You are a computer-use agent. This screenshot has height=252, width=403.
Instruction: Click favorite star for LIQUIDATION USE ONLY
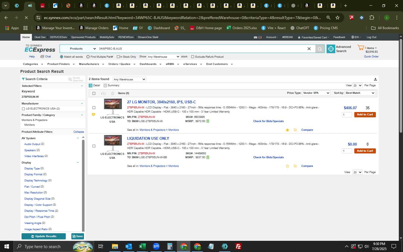287,166
